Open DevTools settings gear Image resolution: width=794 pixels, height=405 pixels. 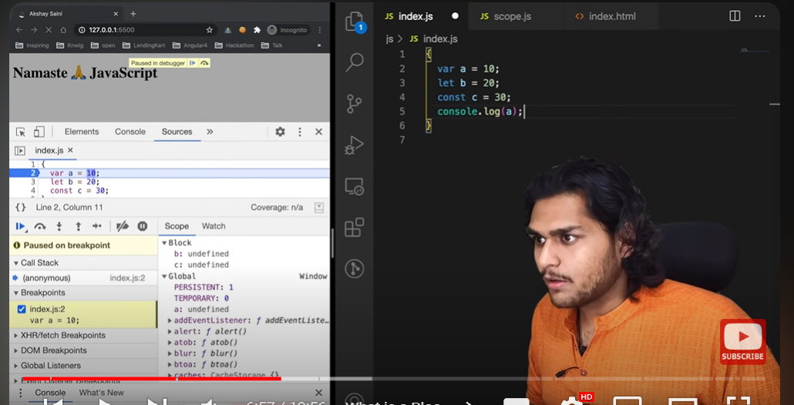[x=280, y=132]
